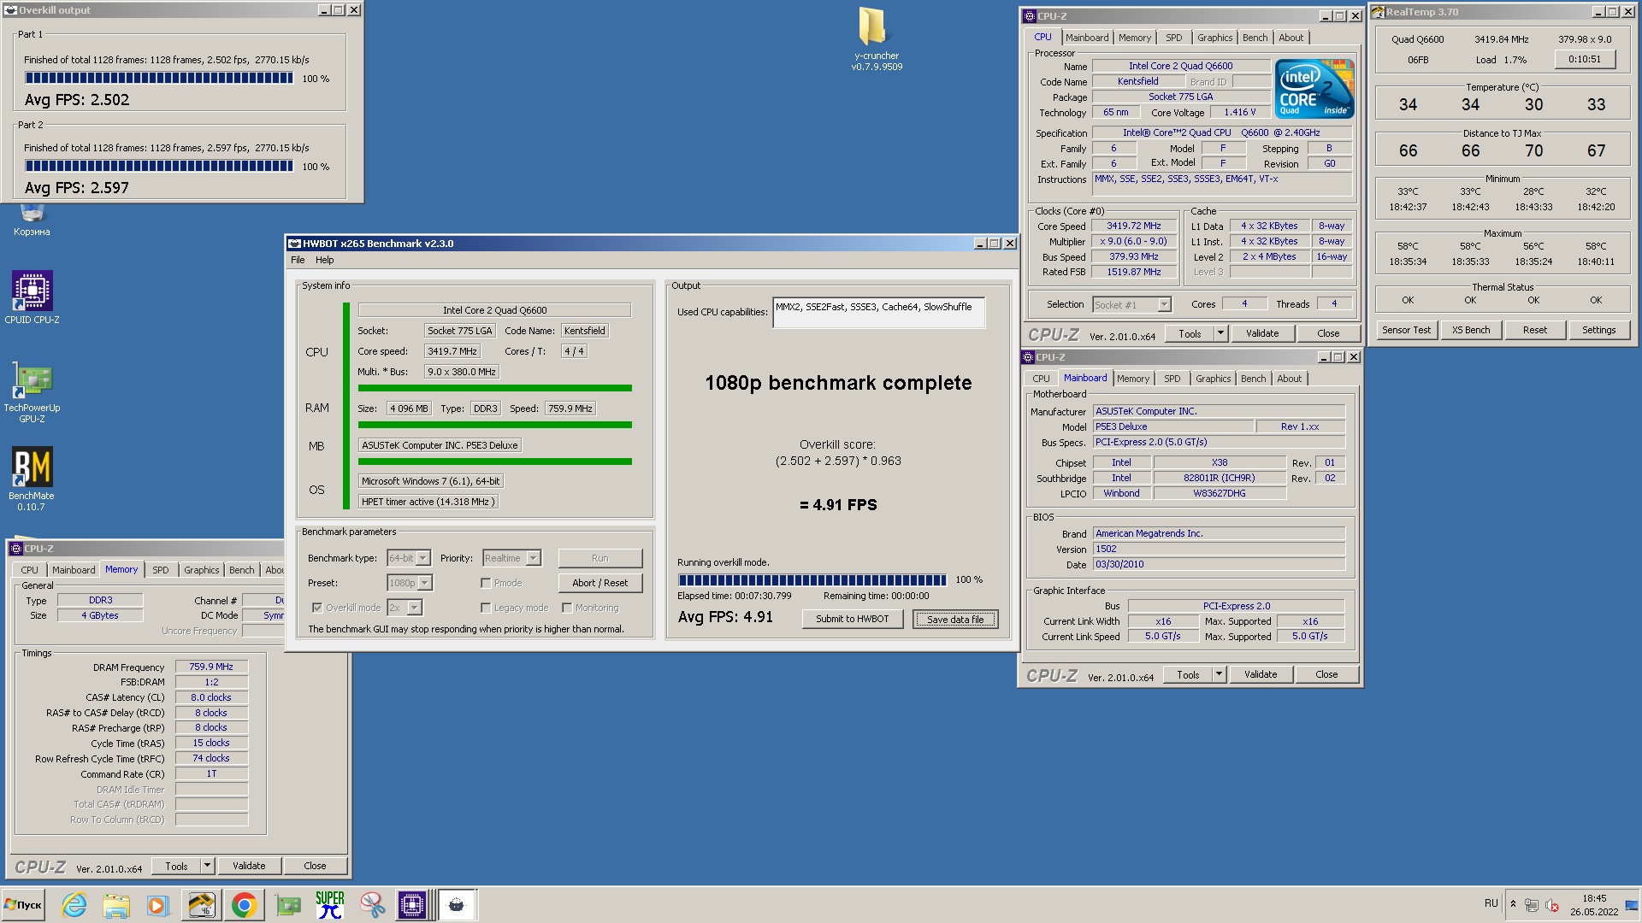Expand Tools arrow in CPU-Z Memory window
Image resolution: width=1642 pixels, height=923 pixels.
click(x=207, y=866)
